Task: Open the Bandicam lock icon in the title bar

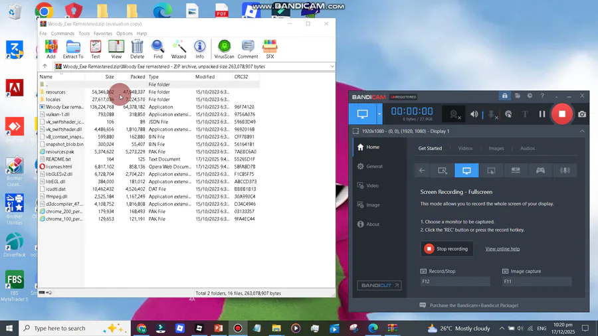Action: (504, 96)
